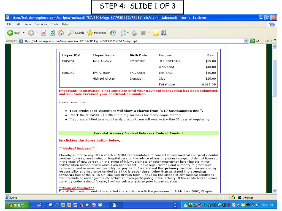Expand the Links toolbar chevron
This screenshot has height=211, width=282.
click(x=275, y=40)
